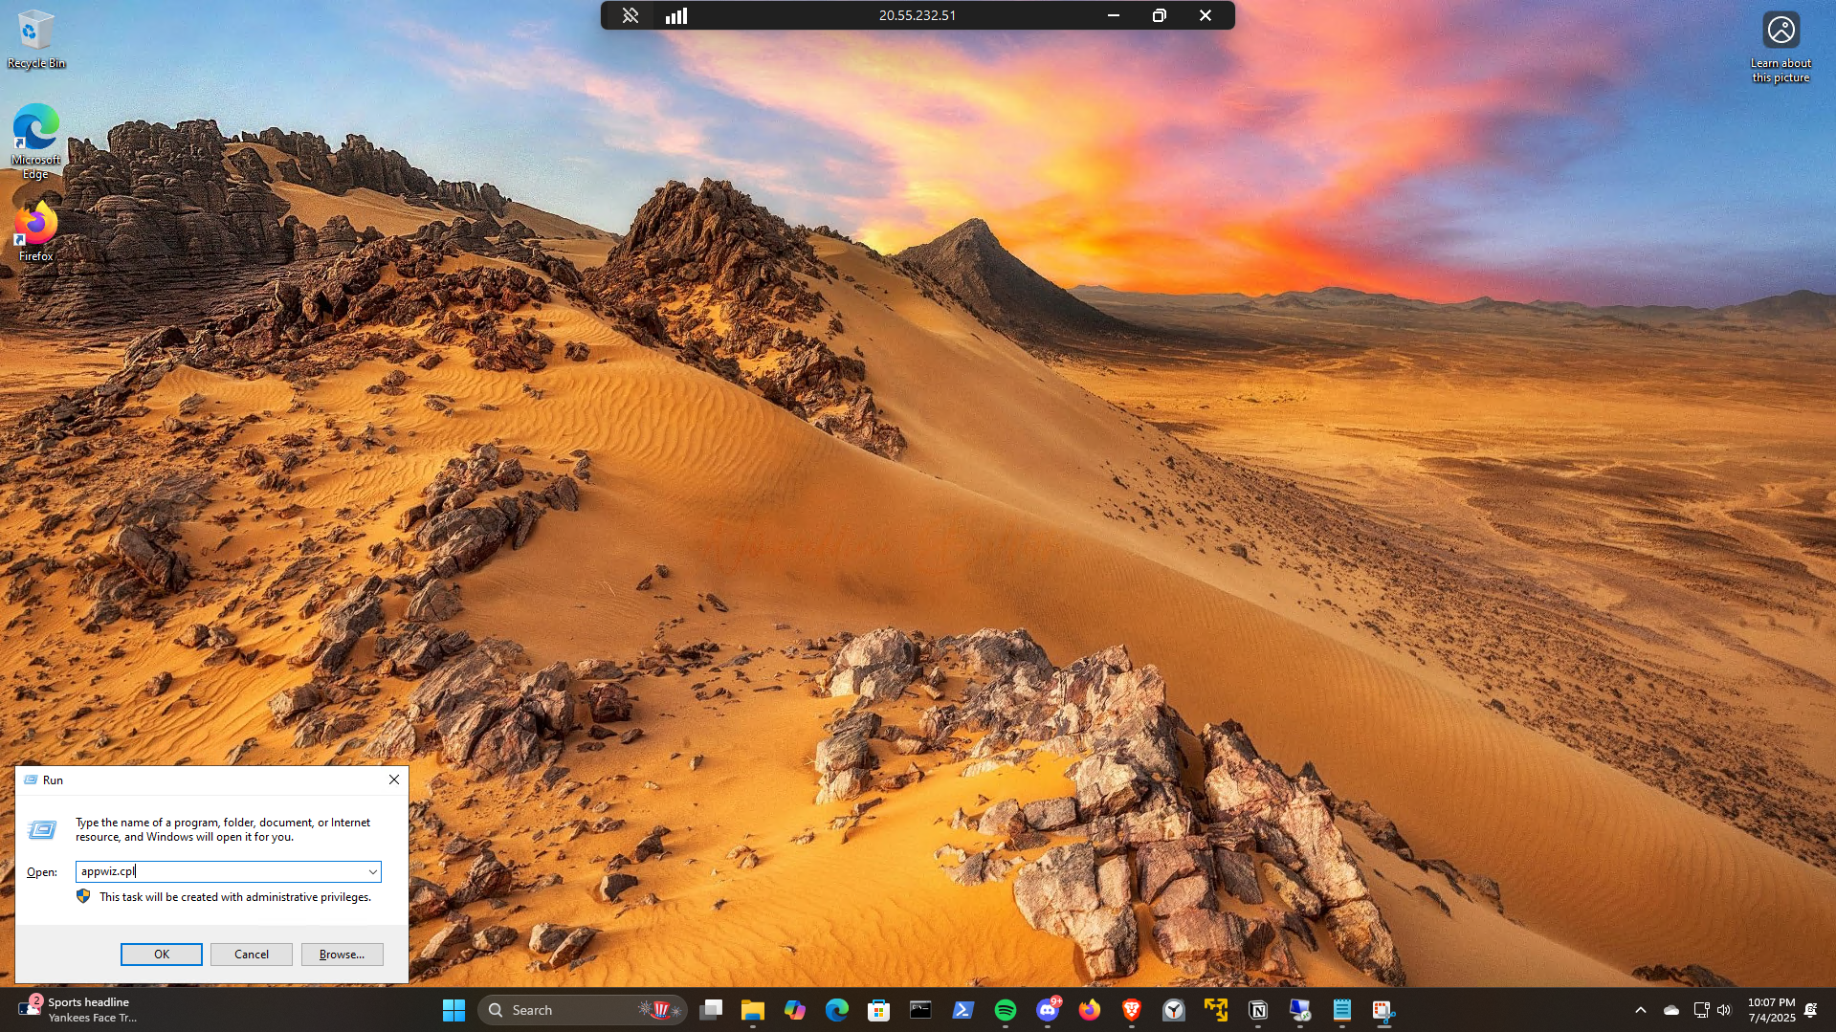Open Discord from the taskbar
The height and width of the screenshot is (1032, 1836).
pos(1048,1010)
